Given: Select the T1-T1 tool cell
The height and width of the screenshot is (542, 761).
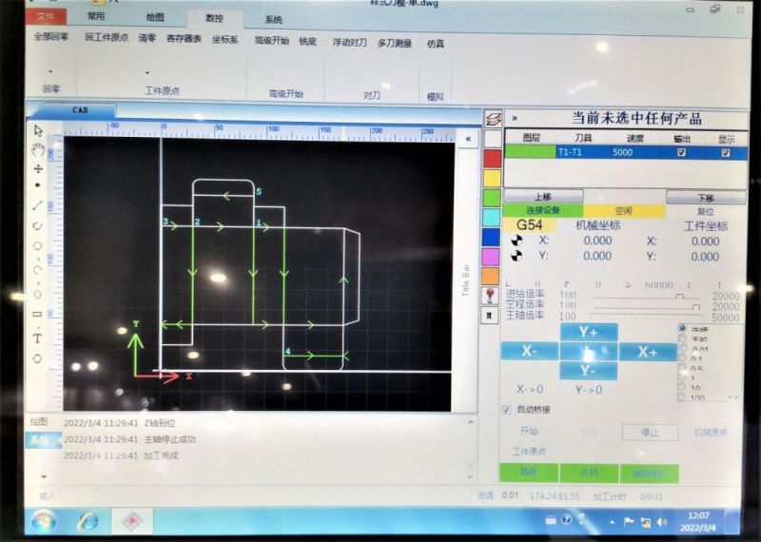Looking at the screenshot, I should tap(582, 152).
